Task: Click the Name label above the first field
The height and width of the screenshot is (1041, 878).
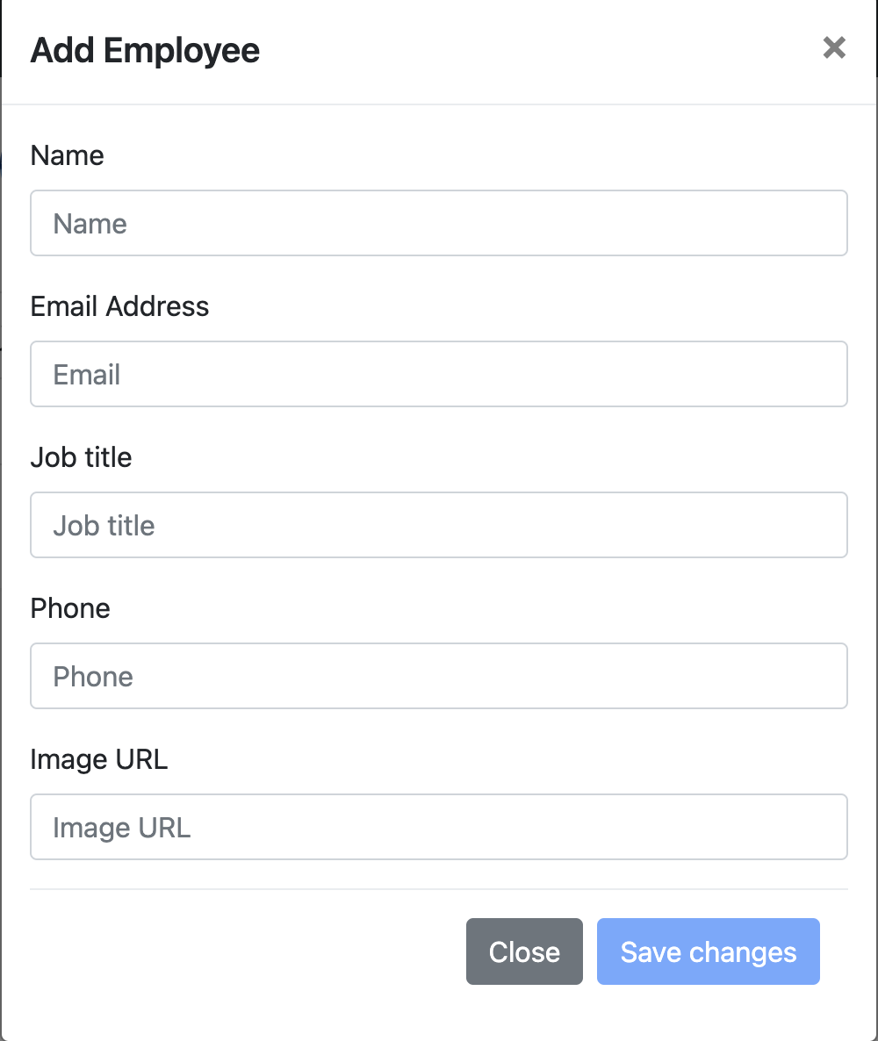Action: click(67, 155)
